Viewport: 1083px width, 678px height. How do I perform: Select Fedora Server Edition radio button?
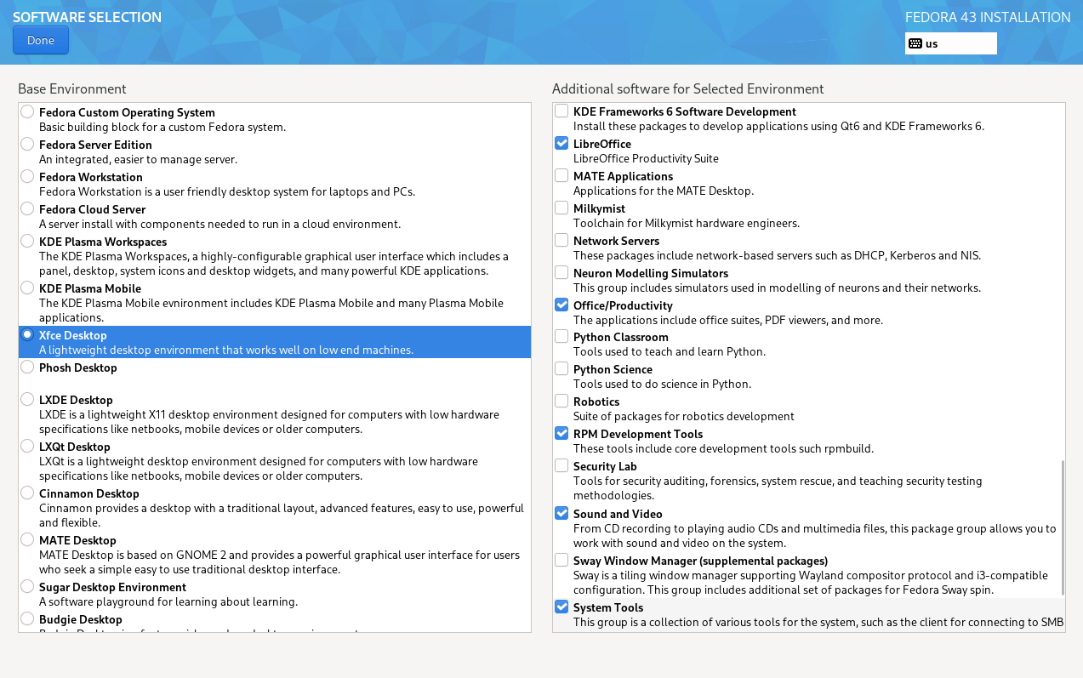[28, 145]
